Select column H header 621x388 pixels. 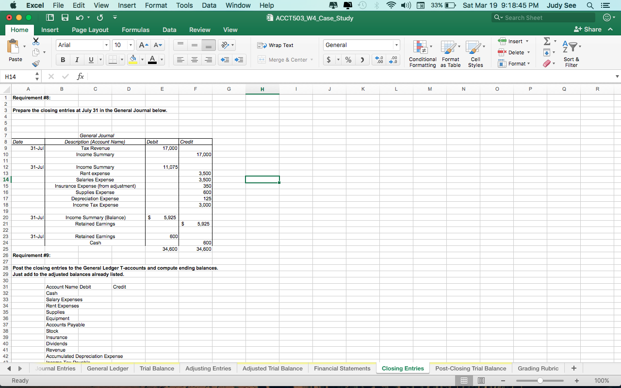click(x=262, y=89)
